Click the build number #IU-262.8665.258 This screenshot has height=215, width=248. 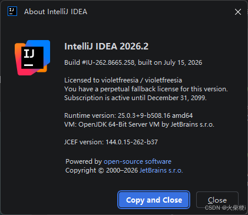click(108, 62)
